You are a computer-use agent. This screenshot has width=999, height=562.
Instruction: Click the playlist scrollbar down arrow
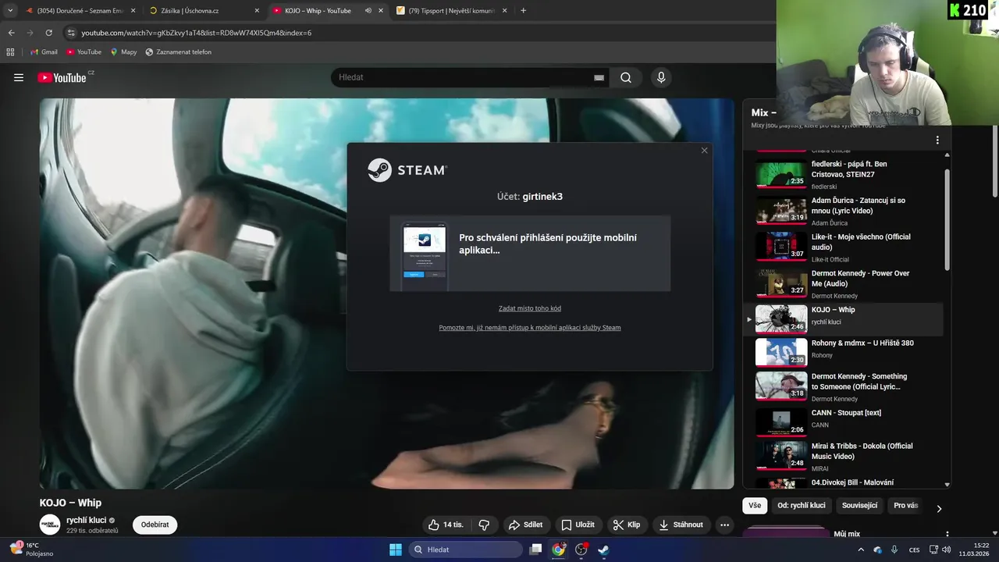947,485
